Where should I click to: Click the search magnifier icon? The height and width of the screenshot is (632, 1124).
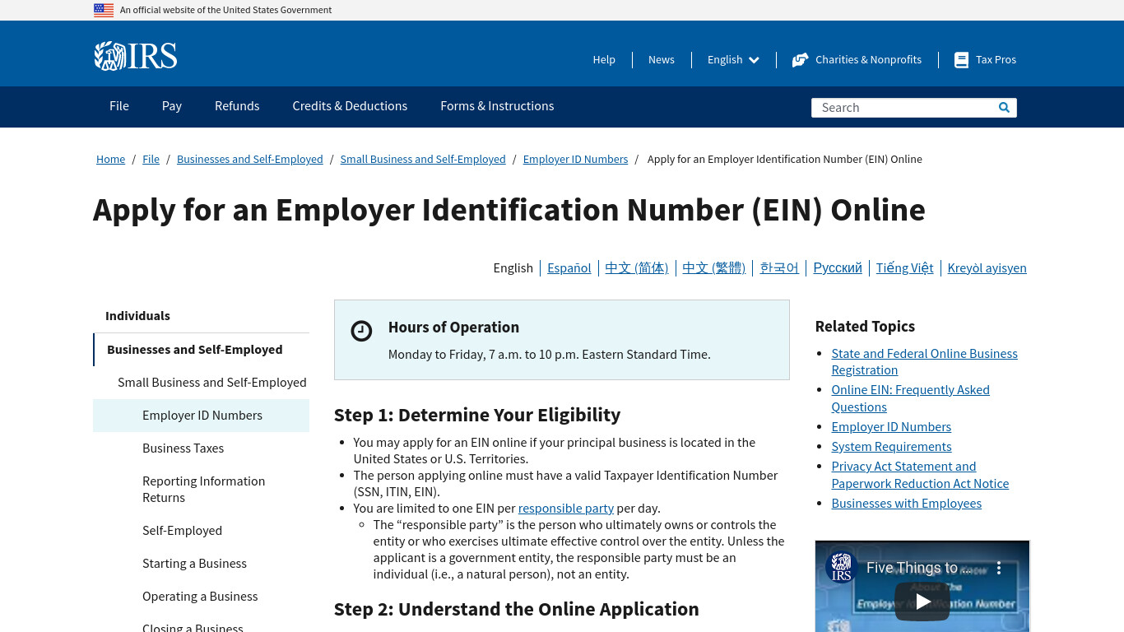tap(1004, 107)
